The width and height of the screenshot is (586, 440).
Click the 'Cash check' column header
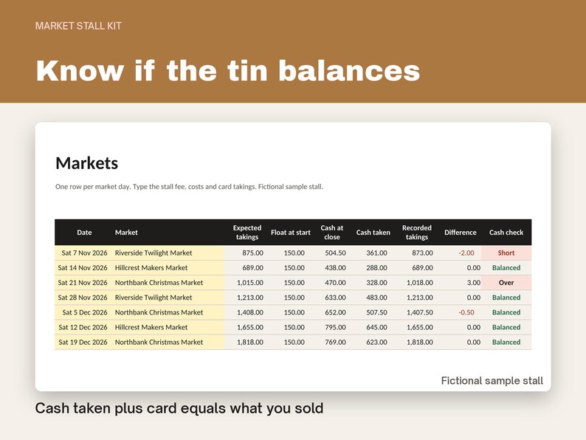506,233
